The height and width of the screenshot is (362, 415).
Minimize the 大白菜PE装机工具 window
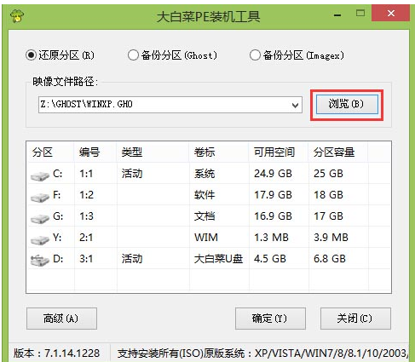[337, 15]
